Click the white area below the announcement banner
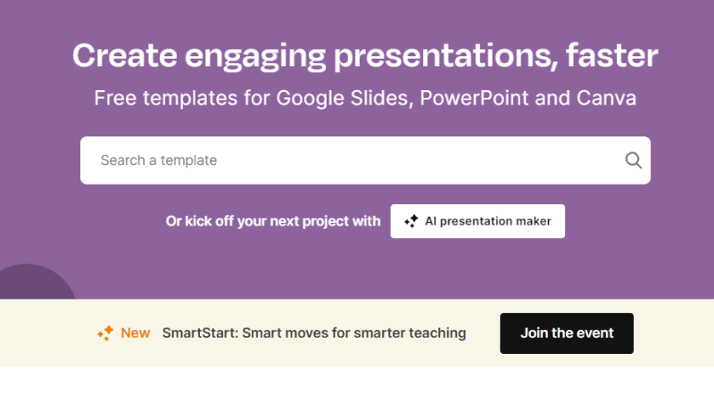The height and width of the screenshot is (402, 714). 357,385
